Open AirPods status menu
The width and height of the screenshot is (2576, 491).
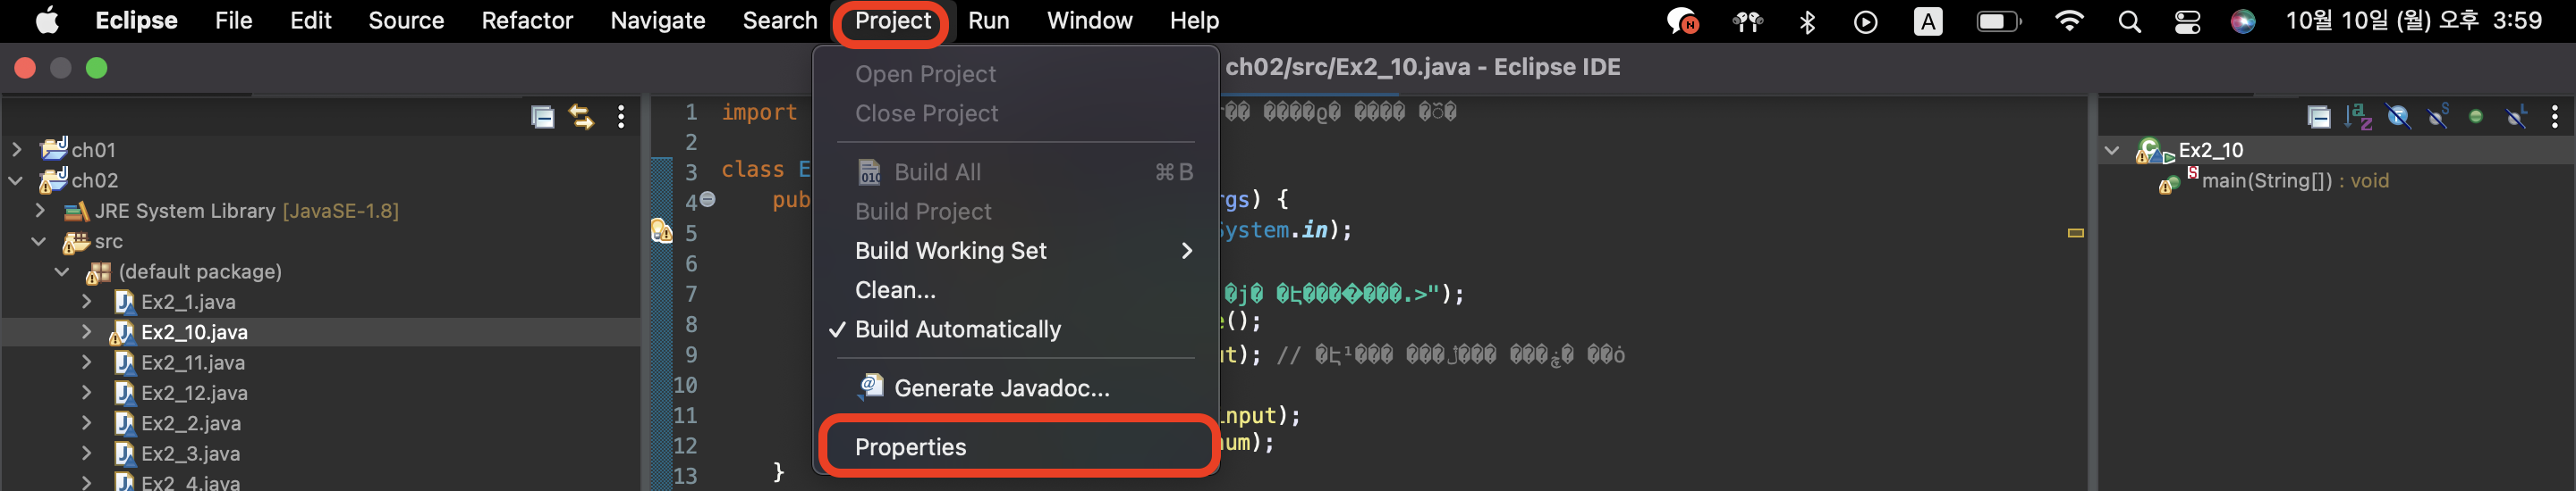pos(1747,22)
